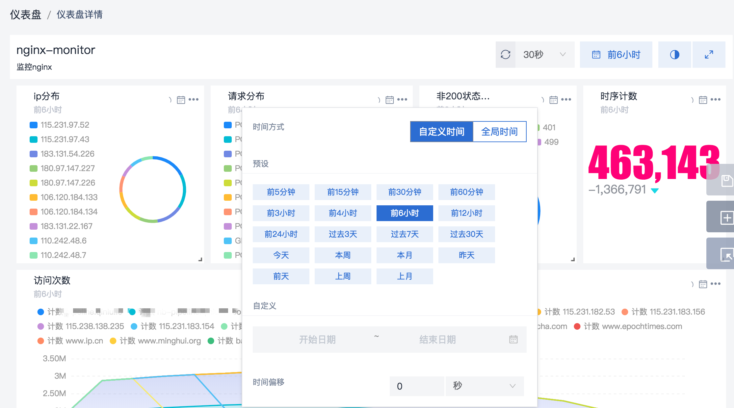Toggle legend entry 183.131.54.226
The width and height of the screenshot is (734, 408).
tap(62, 154)
